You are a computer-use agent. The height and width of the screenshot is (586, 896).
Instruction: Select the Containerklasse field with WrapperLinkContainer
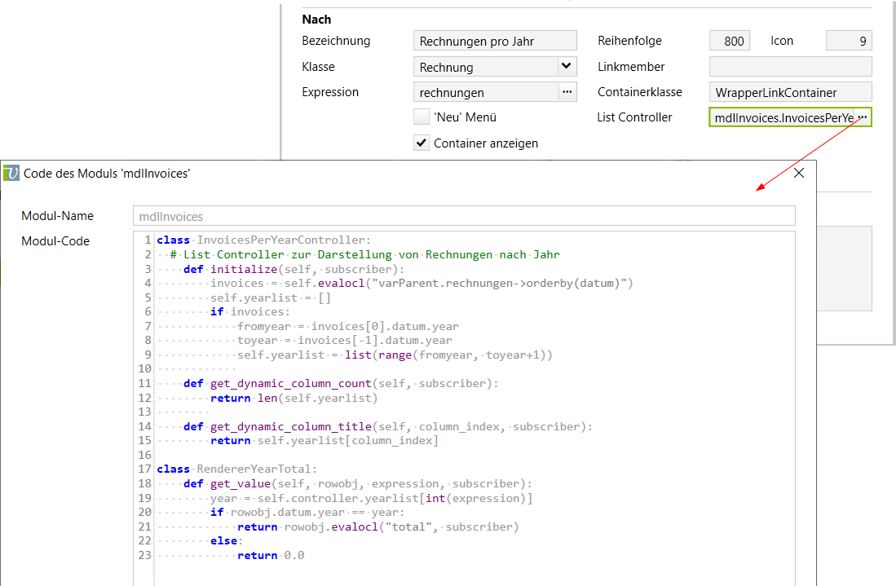[790, 92]
